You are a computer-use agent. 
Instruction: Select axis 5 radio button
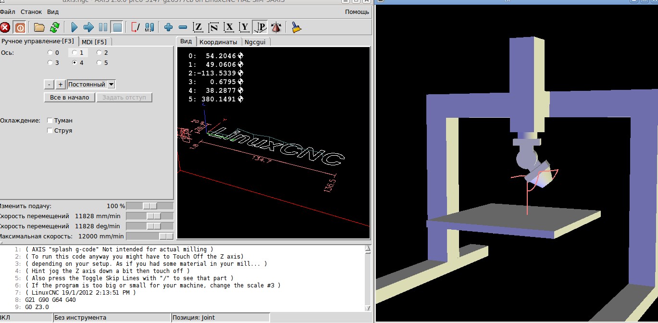point(99,62)
